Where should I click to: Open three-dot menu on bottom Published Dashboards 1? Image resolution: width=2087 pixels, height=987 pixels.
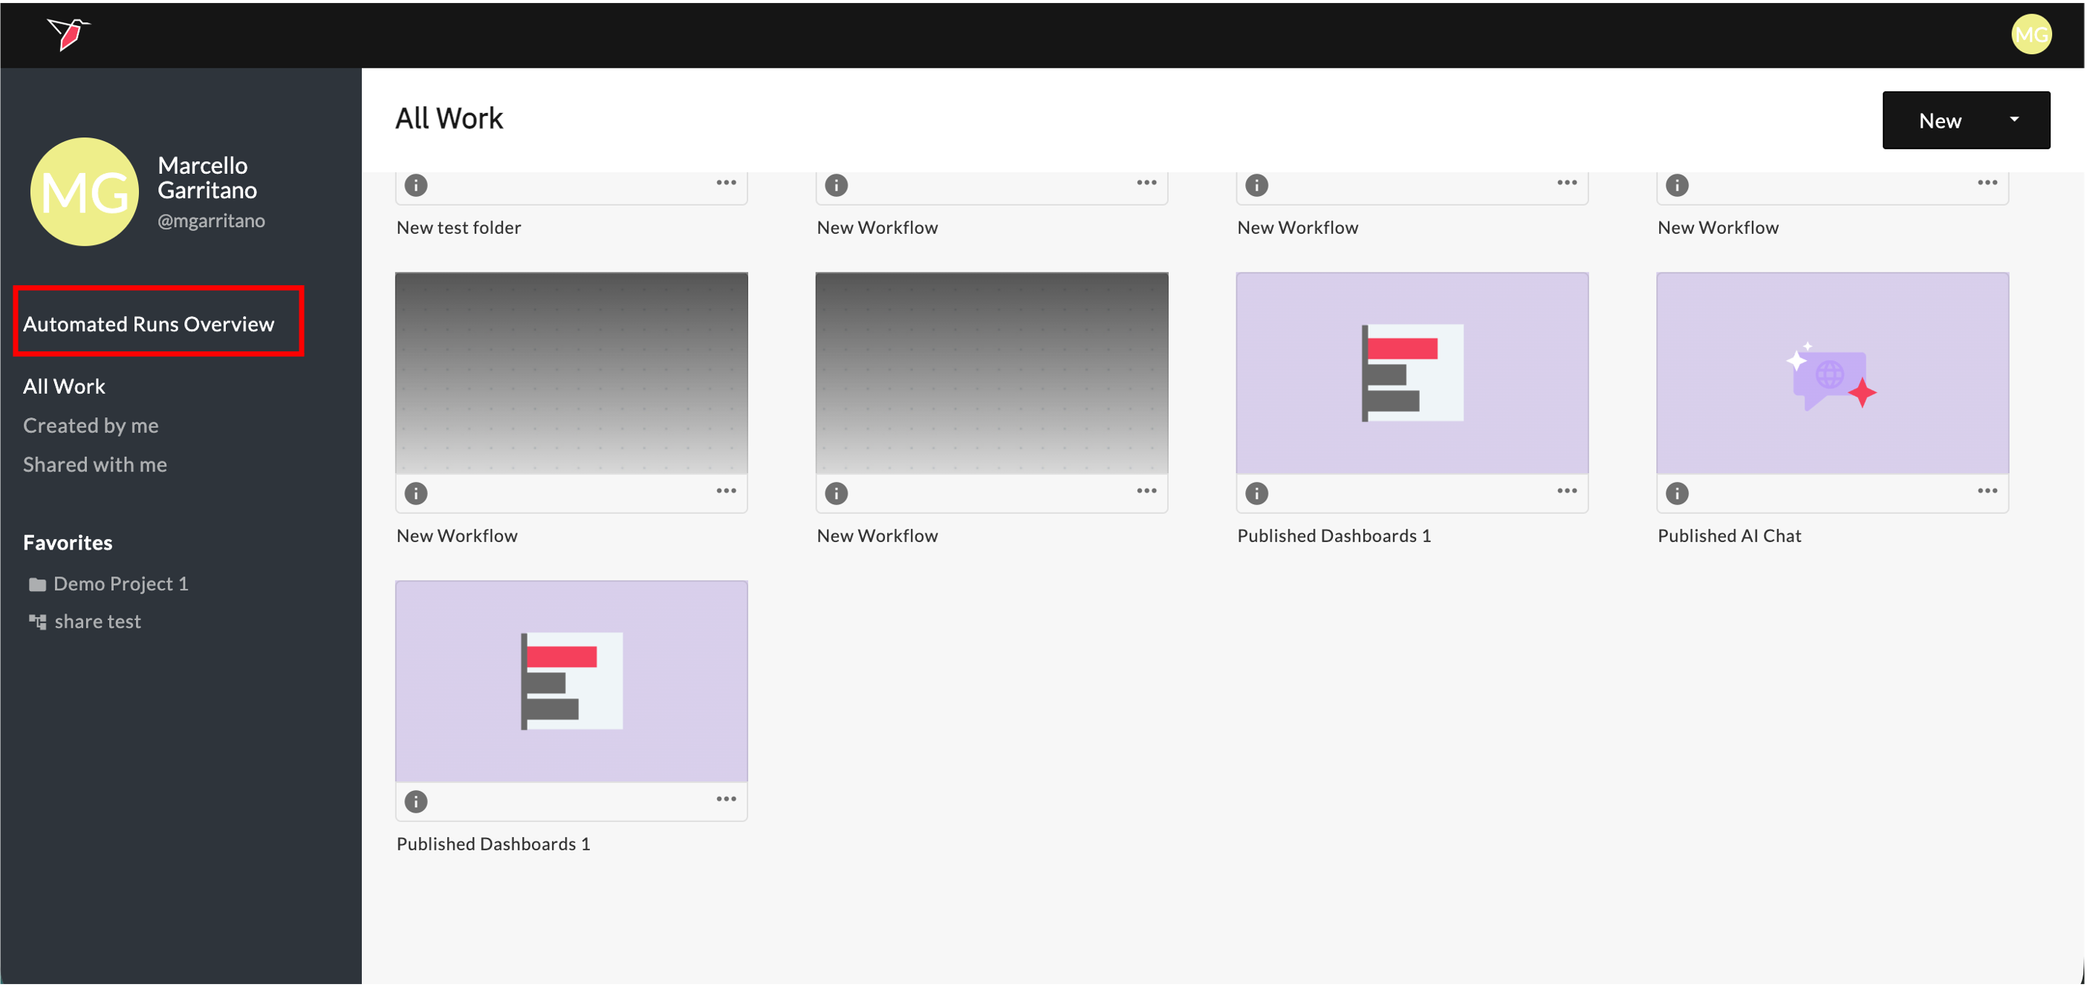(726, 799)
